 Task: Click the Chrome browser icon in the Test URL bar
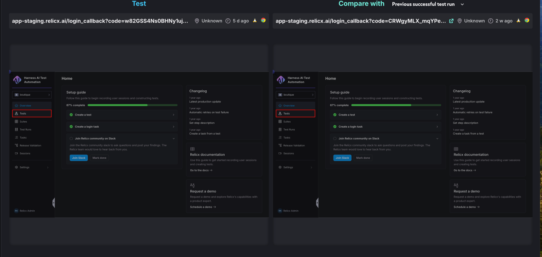point(263,21)
